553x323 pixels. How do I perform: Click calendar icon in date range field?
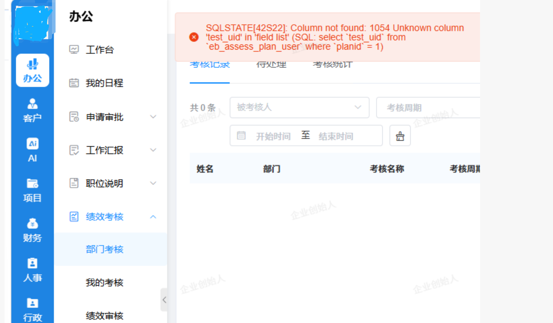pos(241,135)
